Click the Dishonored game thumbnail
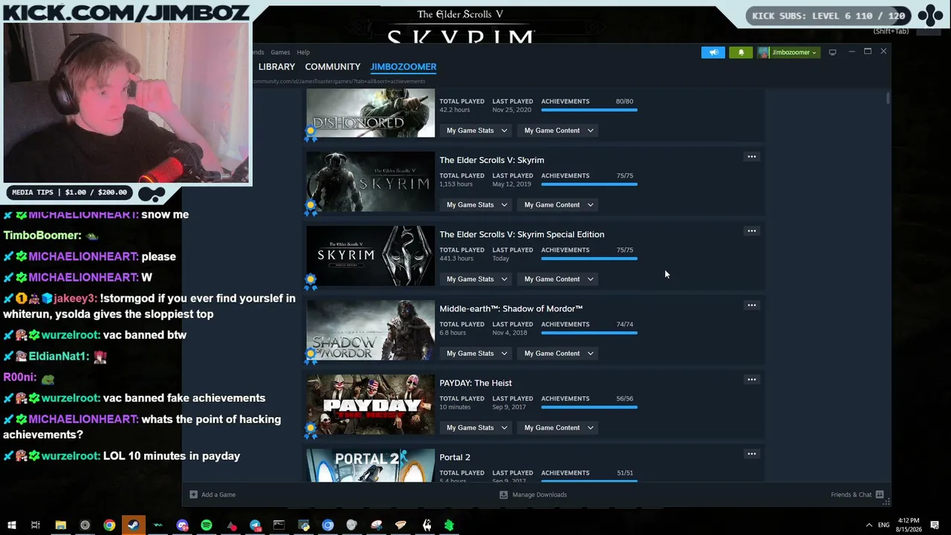951x535 pixels. 371,113
